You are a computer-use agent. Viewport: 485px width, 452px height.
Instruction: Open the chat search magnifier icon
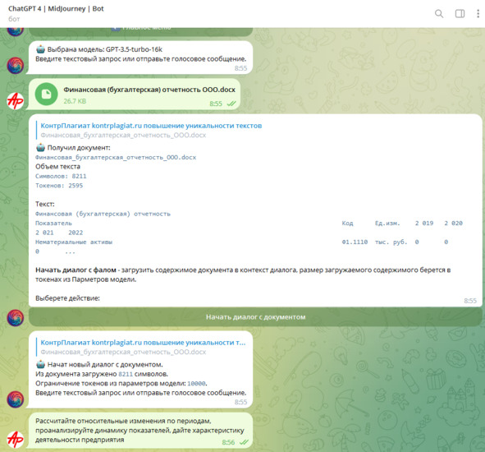pyautogui.click(x=439, y=14)
